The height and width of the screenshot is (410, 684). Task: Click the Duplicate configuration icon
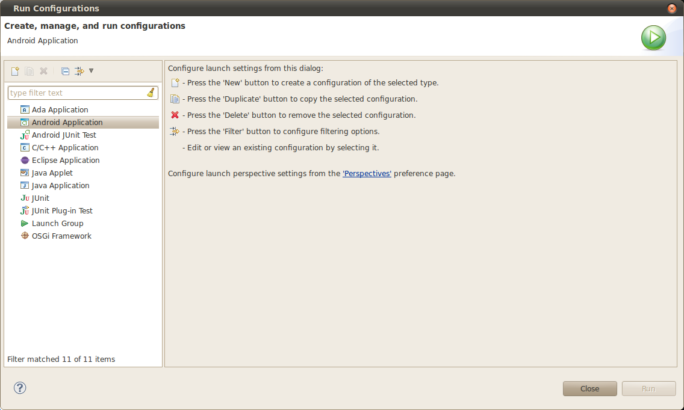pos(29,71)
